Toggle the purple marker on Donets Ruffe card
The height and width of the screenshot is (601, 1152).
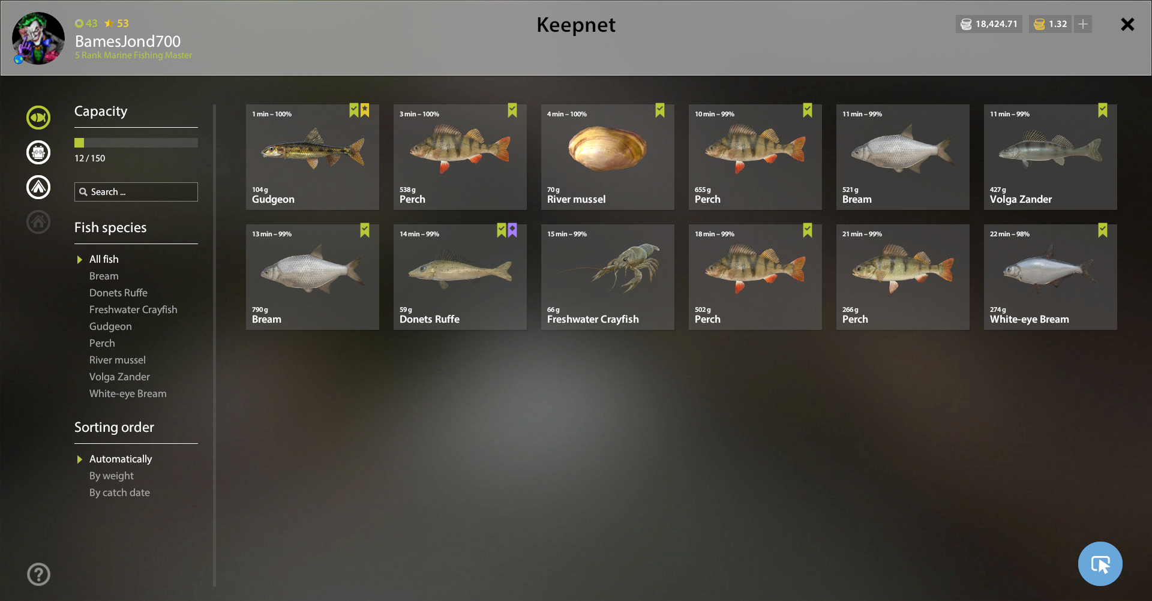pos(512,230)
